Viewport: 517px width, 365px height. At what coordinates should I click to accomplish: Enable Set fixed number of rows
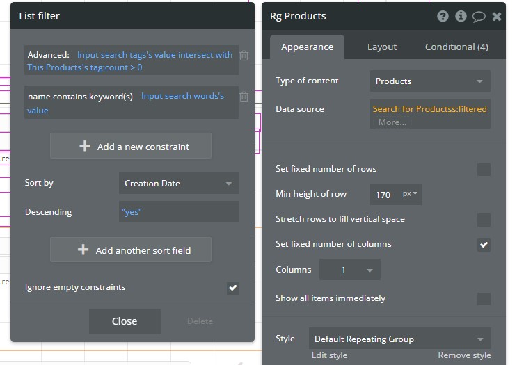point(484,170)
